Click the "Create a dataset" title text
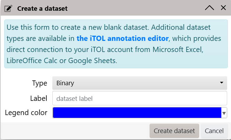Image resolution: width=231 pixels, height=140 pixels. tap(43, 8)
